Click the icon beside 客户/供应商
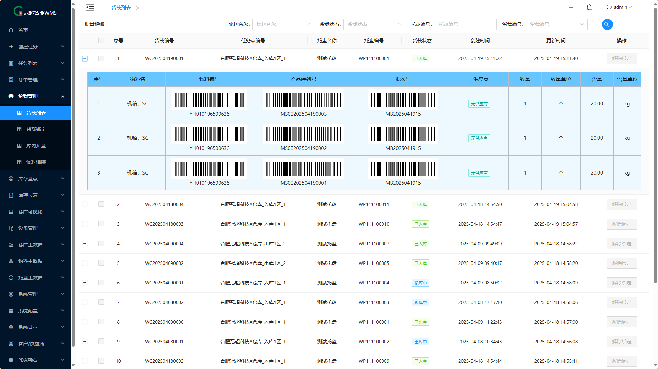This screenshot has height=369, width=658. coord(11,344)
